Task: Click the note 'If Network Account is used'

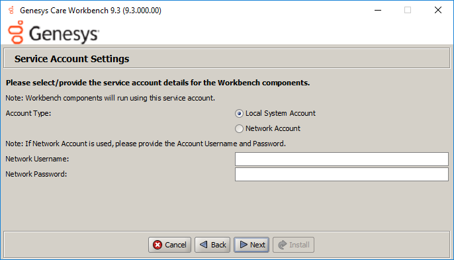Action: coord(146,144)
